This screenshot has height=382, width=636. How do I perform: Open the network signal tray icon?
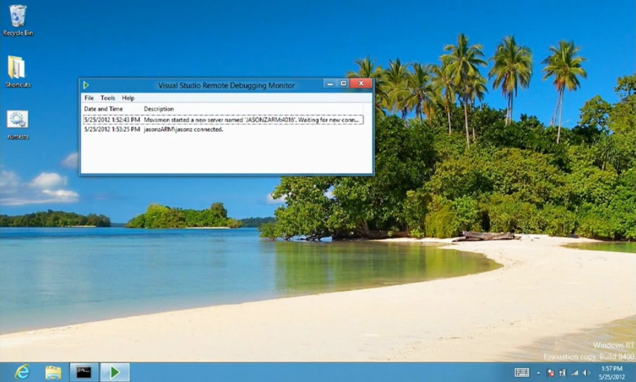point(574,372)
